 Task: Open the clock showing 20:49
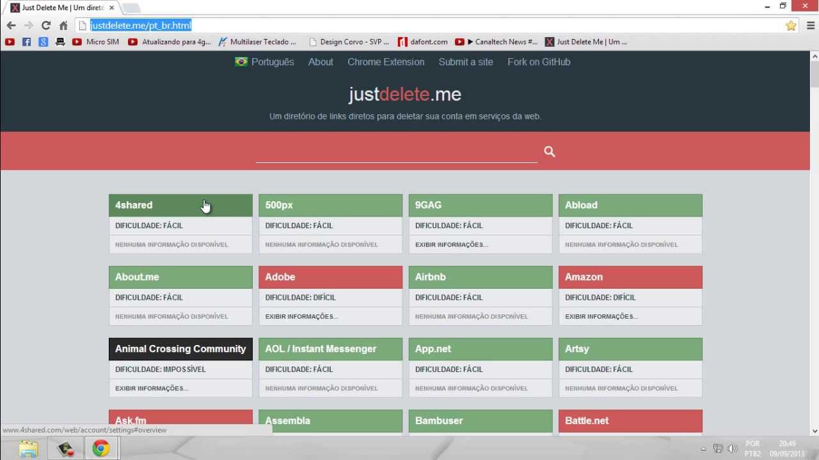click(x=788, y=449)
